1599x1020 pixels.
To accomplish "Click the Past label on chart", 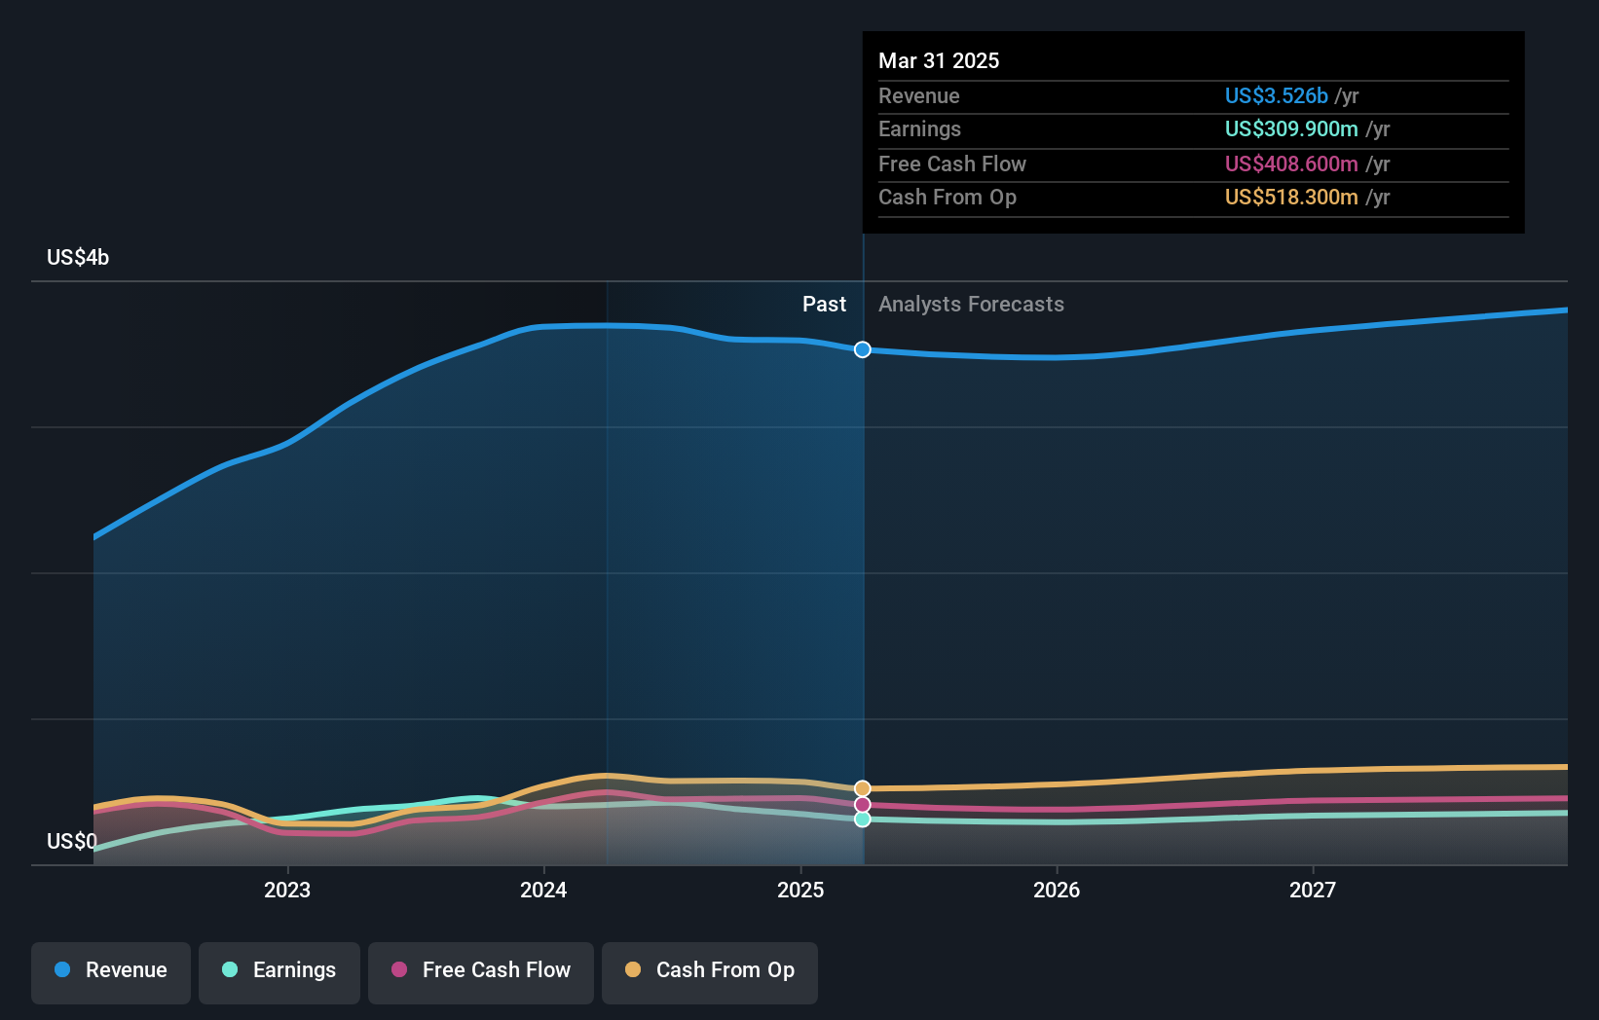I will 824,304.
